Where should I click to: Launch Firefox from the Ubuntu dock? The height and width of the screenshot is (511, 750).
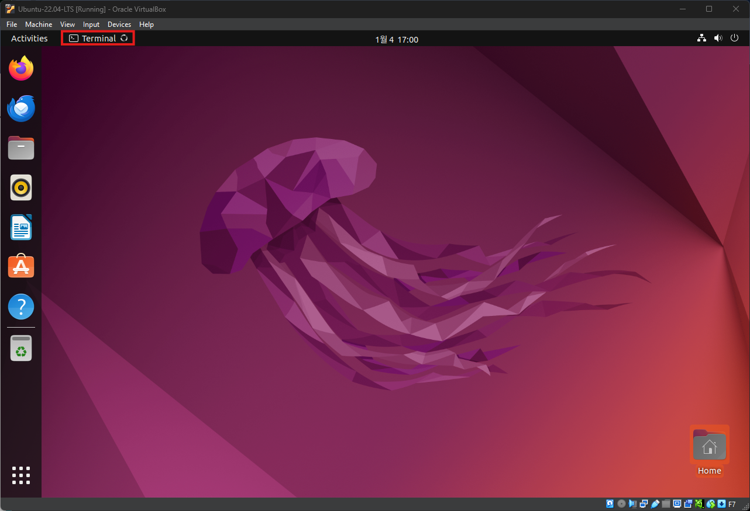[x=21, y=69]
